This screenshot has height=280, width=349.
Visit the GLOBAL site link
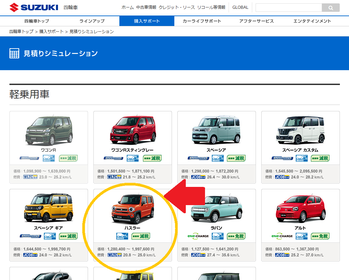click(x=240, y=7)
